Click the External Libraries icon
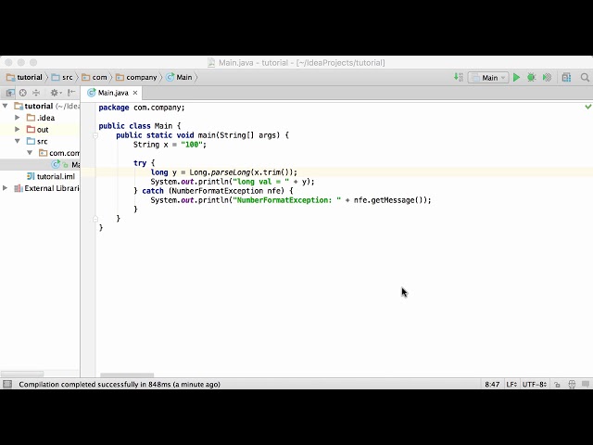 pos(19,188)
